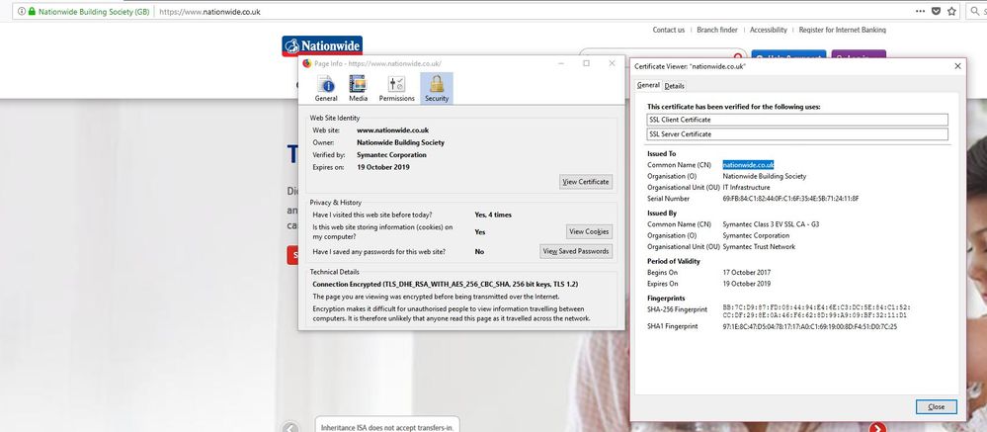Open View Saved Passwords
The image size is (987, 432).
tap(577, 252)
